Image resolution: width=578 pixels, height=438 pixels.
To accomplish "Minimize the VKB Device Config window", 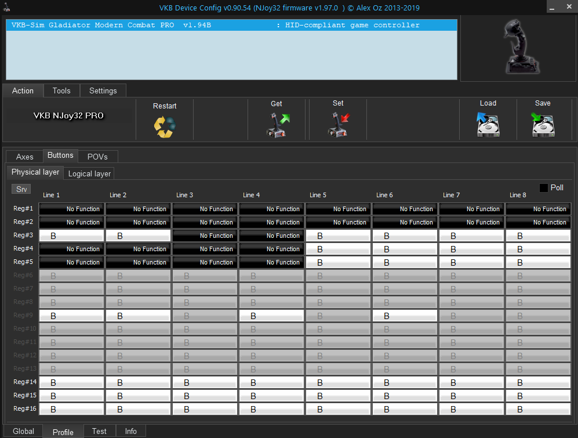I will [552, 7].
